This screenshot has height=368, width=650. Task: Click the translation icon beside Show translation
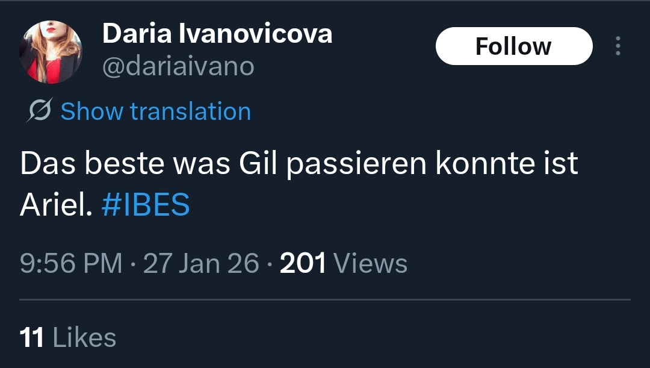click(x=39, y=111)
